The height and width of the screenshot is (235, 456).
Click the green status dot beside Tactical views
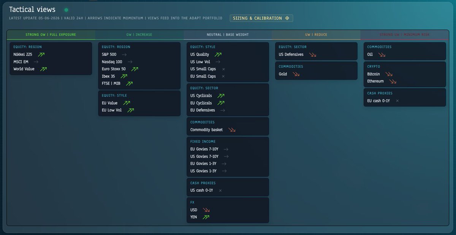66,10
